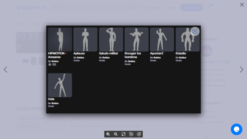Click the Estadio emote name label
The width and height of the screenshot is (247, 139).
coord(181,53)
